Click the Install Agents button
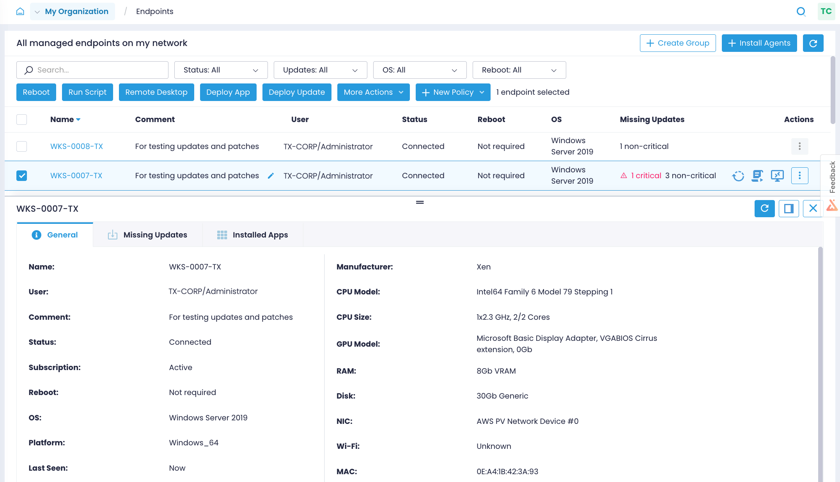840x482 pixels. pyautogui.click(x=759, y=43)
